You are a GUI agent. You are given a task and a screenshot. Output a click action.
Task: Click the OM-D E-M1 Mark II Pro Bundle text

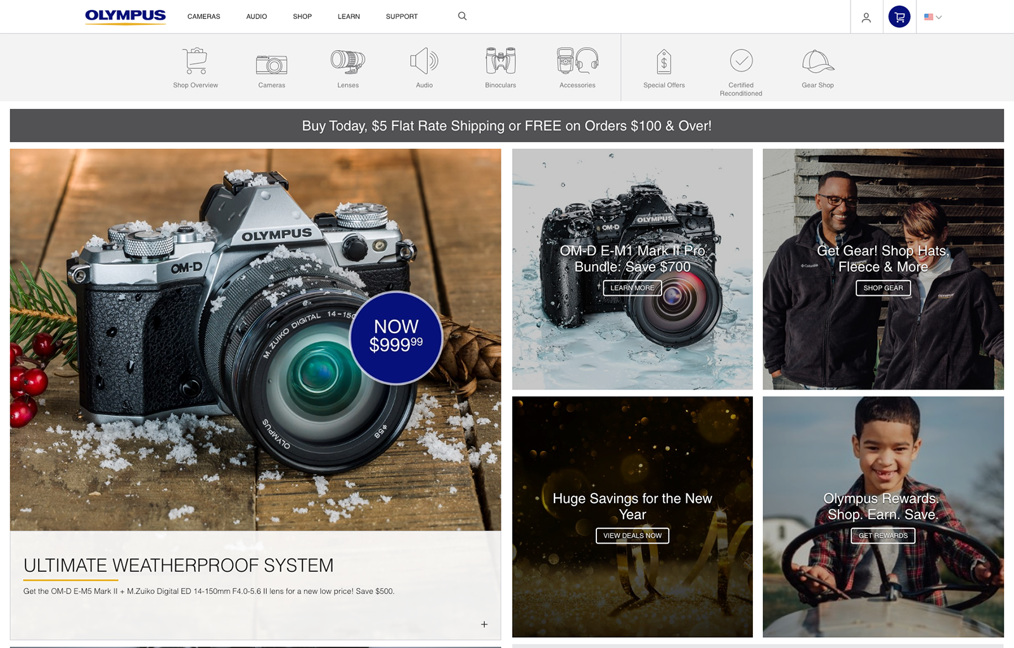tap(632, 258)
